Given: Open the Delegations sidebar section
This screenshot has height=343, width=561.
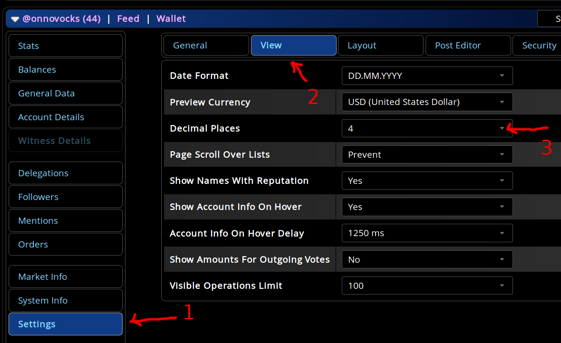Looking at the screenshot, I should pos(66,173).
